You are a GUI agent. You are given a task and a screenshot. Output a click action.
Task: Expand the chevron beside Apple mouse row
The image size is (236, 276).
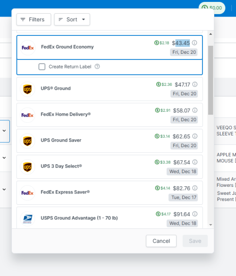(4, 158)
